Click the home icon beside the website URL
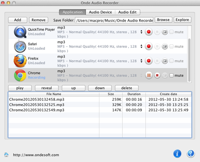The height and width of the screenshot is (162, 200). 6,154
